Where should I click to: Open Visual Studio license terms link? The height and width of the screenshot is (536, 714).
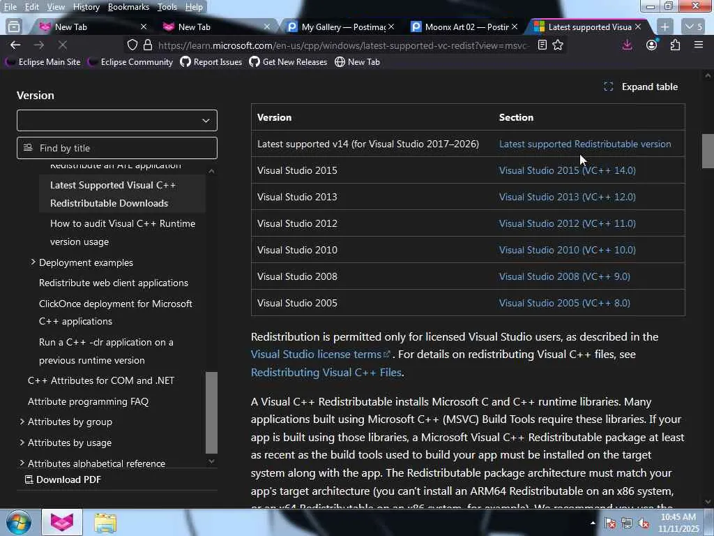[x=321, y=354]
